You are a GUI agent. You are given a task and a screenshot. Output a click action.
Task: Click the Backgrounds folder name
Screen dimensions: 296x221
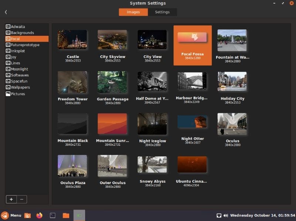point(23,33)
